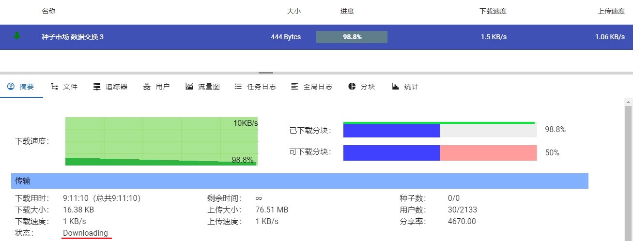
Task: Click the 流量图 traffic chart icon
Action: coord(189,87)
